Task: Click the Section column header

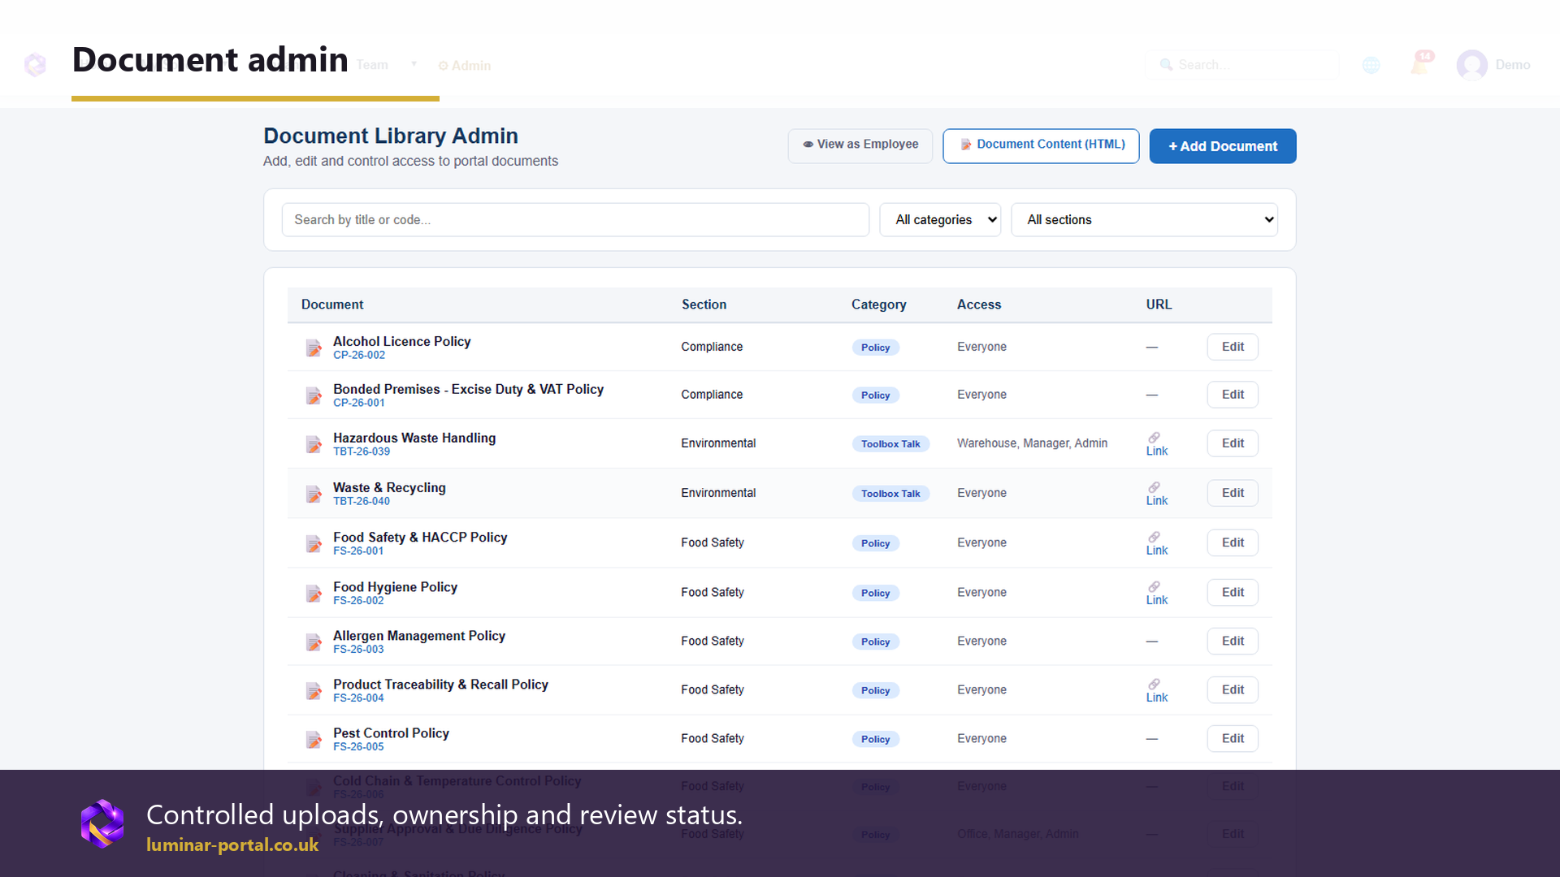Action: (x=704, y=305)
